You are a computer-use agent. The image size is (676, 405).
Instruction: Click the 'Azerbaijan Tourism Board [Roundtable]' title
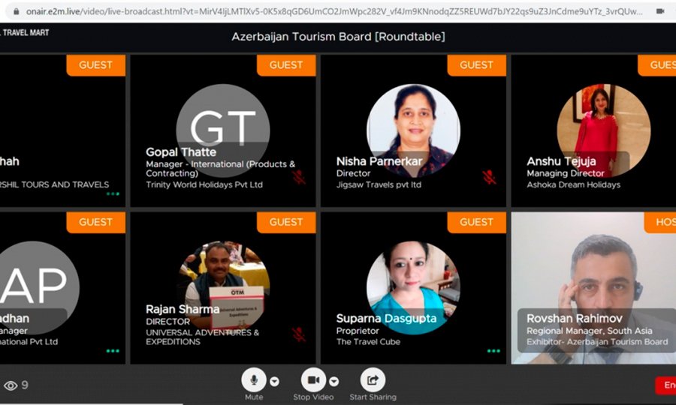(x=339, y=37)
